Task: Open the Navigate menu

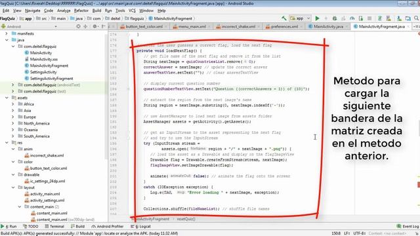Action: (x=33, y=10)
